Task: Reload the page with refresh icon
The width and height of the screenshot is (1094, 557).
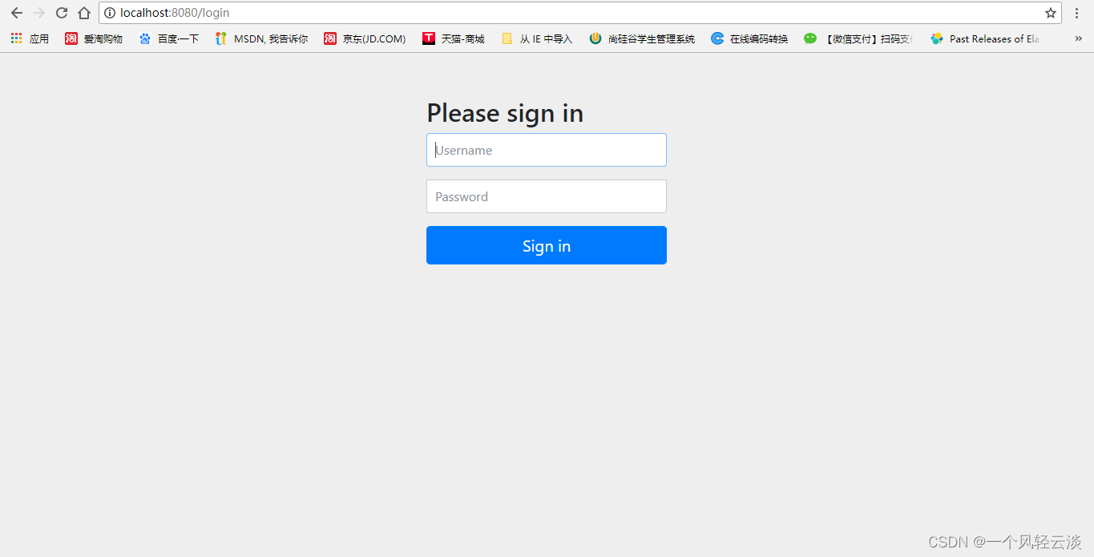Action: click(x=61, y=13)
